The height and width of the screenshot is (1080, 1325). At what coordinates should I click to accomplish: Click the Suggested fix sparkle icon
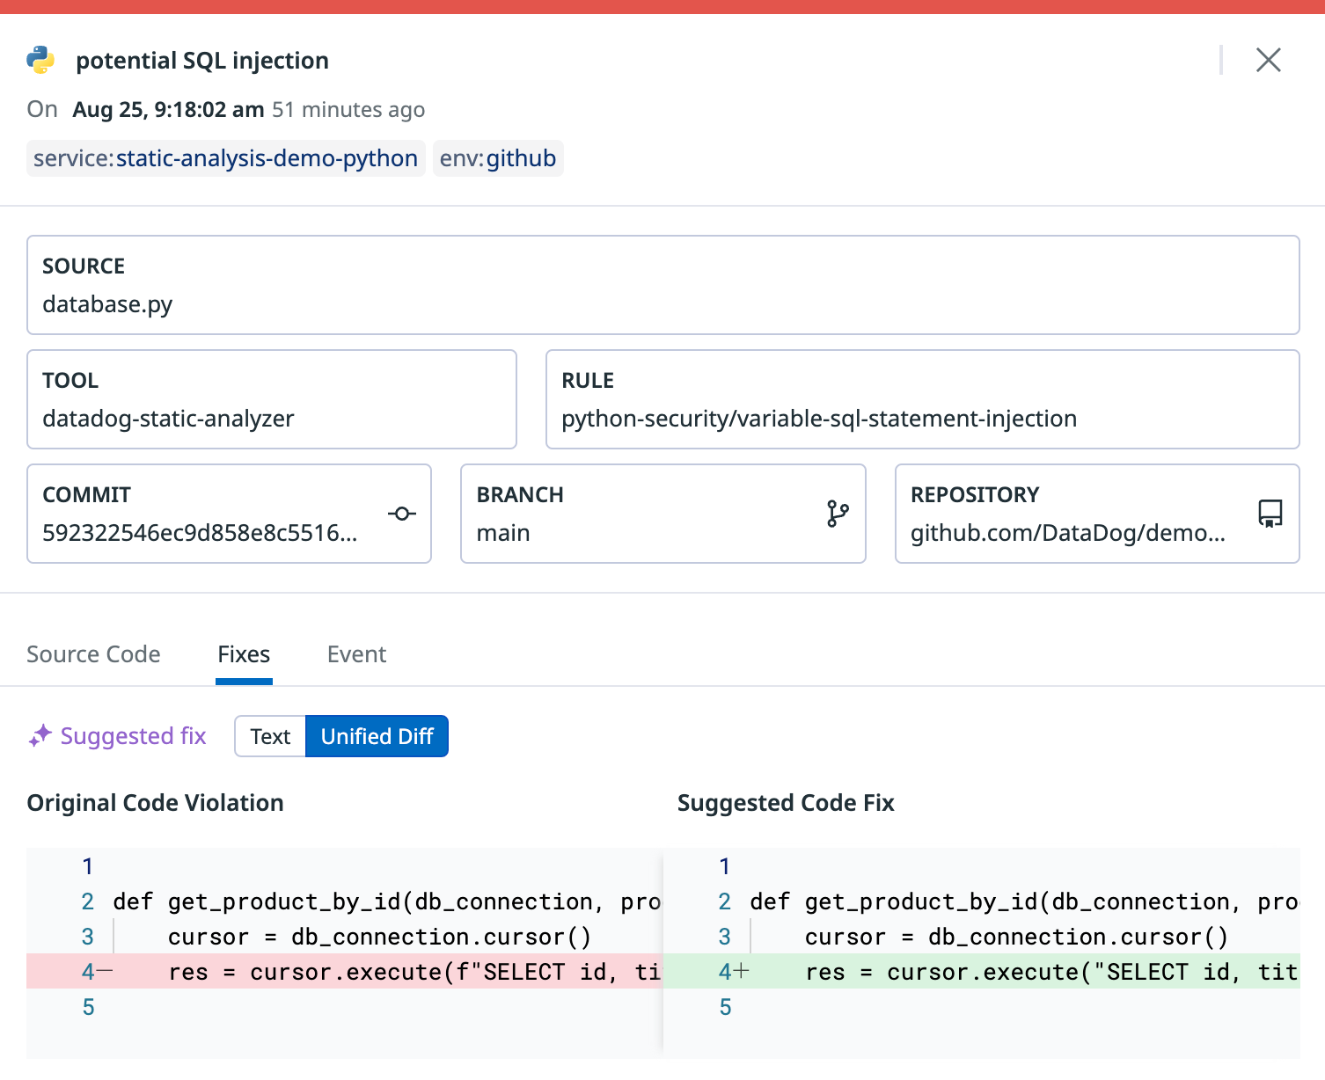click(40, 736)
